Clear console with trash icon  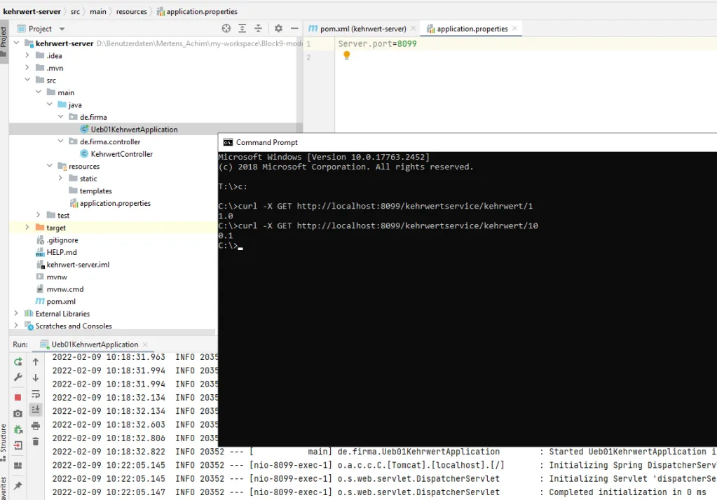click(x=36, y=441)
